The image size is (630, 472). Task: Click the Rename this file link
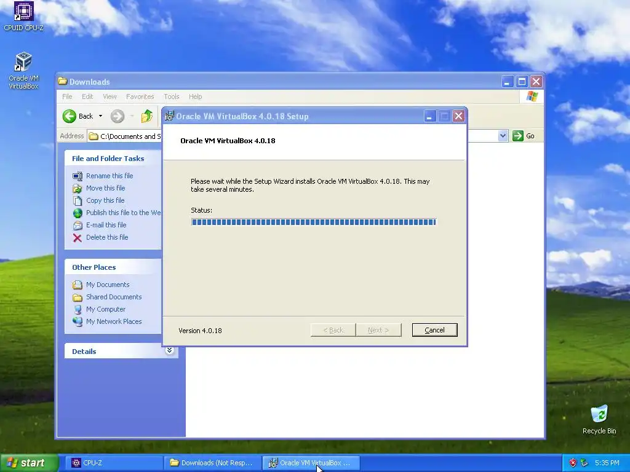click(110, 176)
